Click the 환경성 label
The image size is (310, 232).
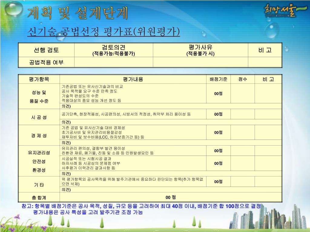pos(39,170)
